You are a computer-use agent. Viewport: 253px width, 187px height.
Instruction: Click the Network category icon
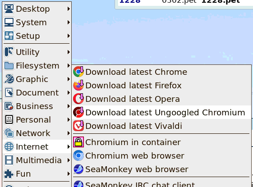[9, 133]
